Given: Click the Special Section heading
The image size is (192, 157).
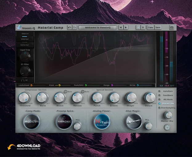Looking at the screenshot, I should [x=105, y=90].
